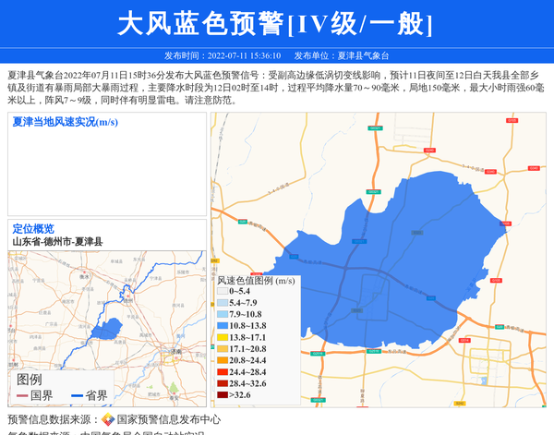Viewport: 554px width, 435px height.
Task: Click the 国家预警信息发布中心 source name
Action: point(168,419)
